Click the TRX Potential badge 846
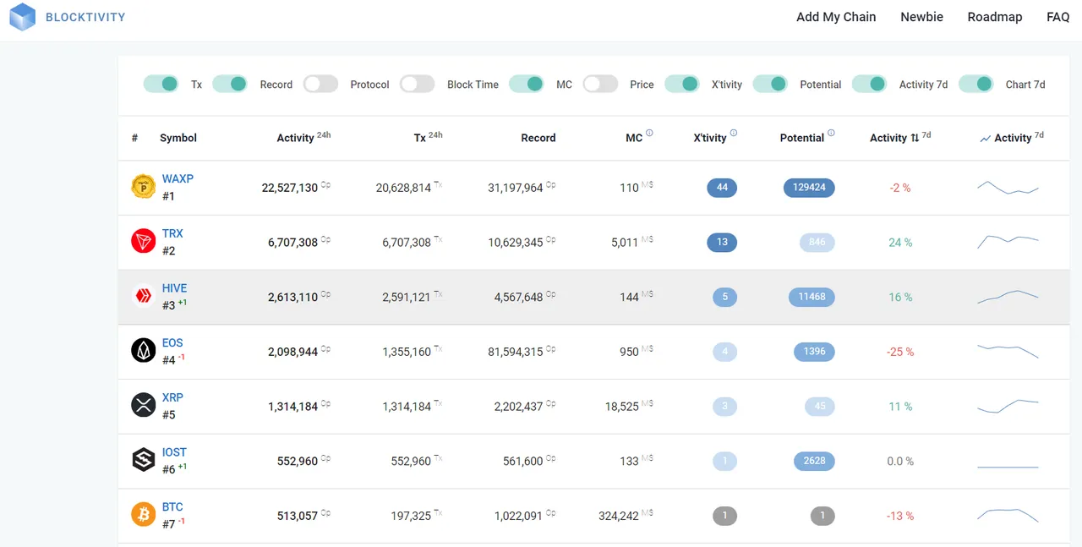 tap(817, 242)
